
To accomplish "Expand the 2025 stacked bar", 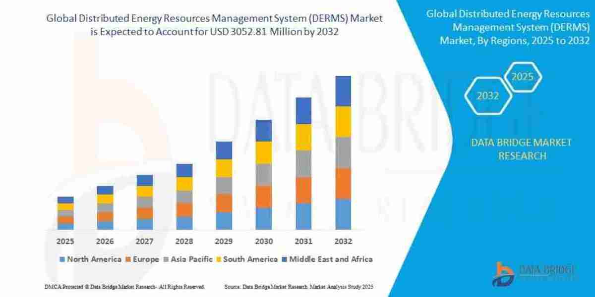I will (x=64, y=213).
